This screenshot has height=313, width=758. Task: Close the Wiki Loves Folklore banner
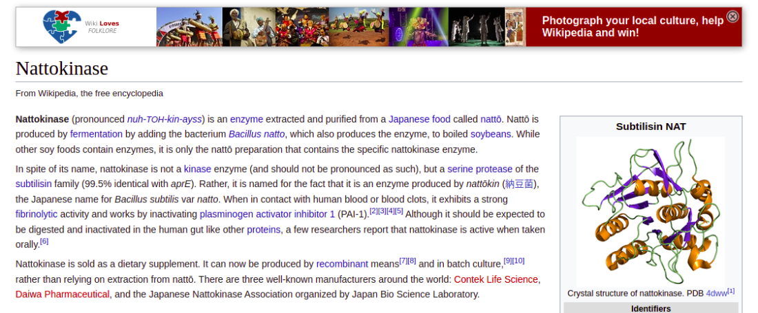tap(733, 17)
